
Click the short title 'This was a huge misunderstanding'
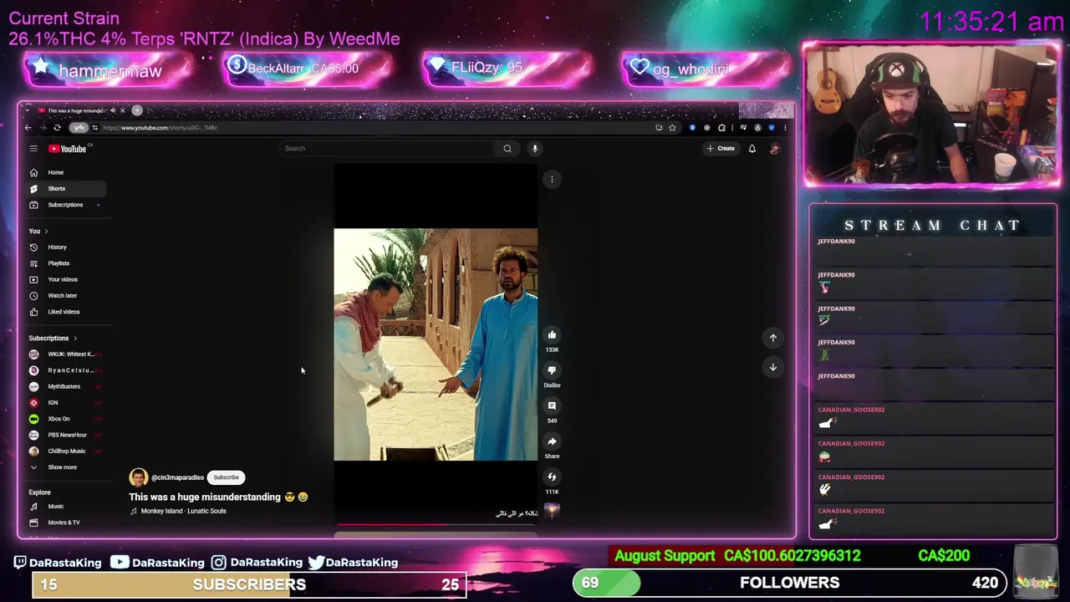205,497
